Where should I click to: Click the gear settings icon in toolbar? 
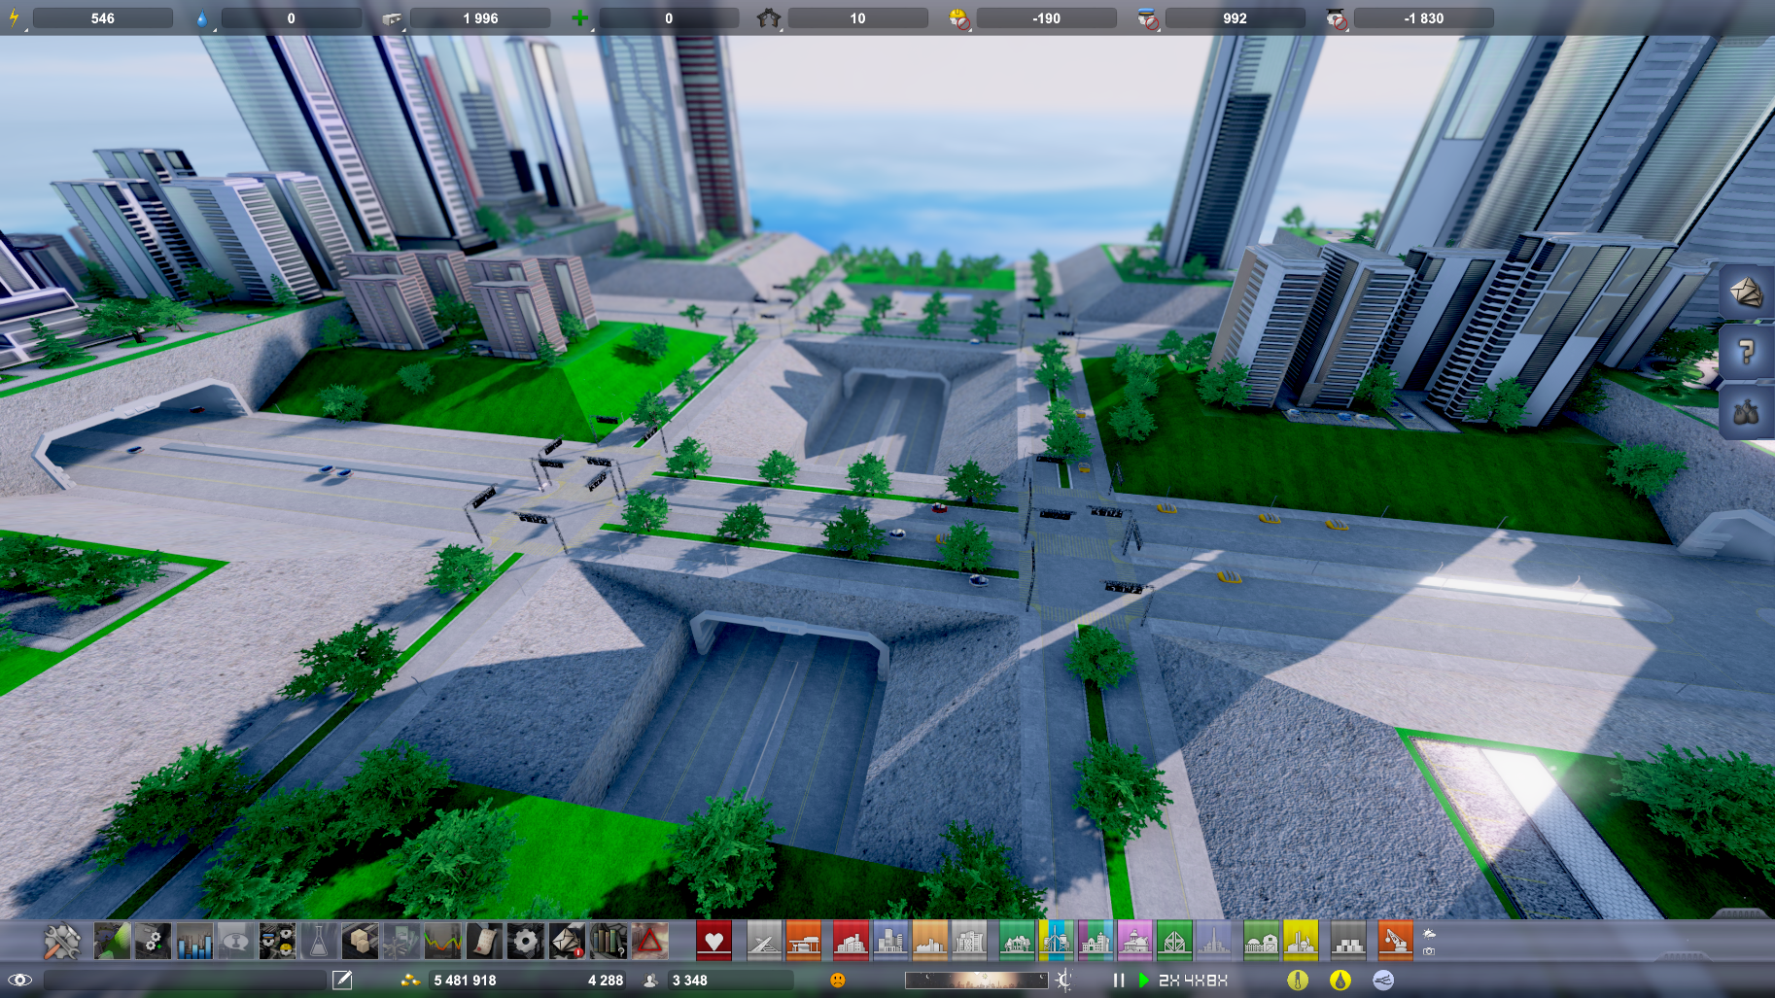tap(525, 941)
